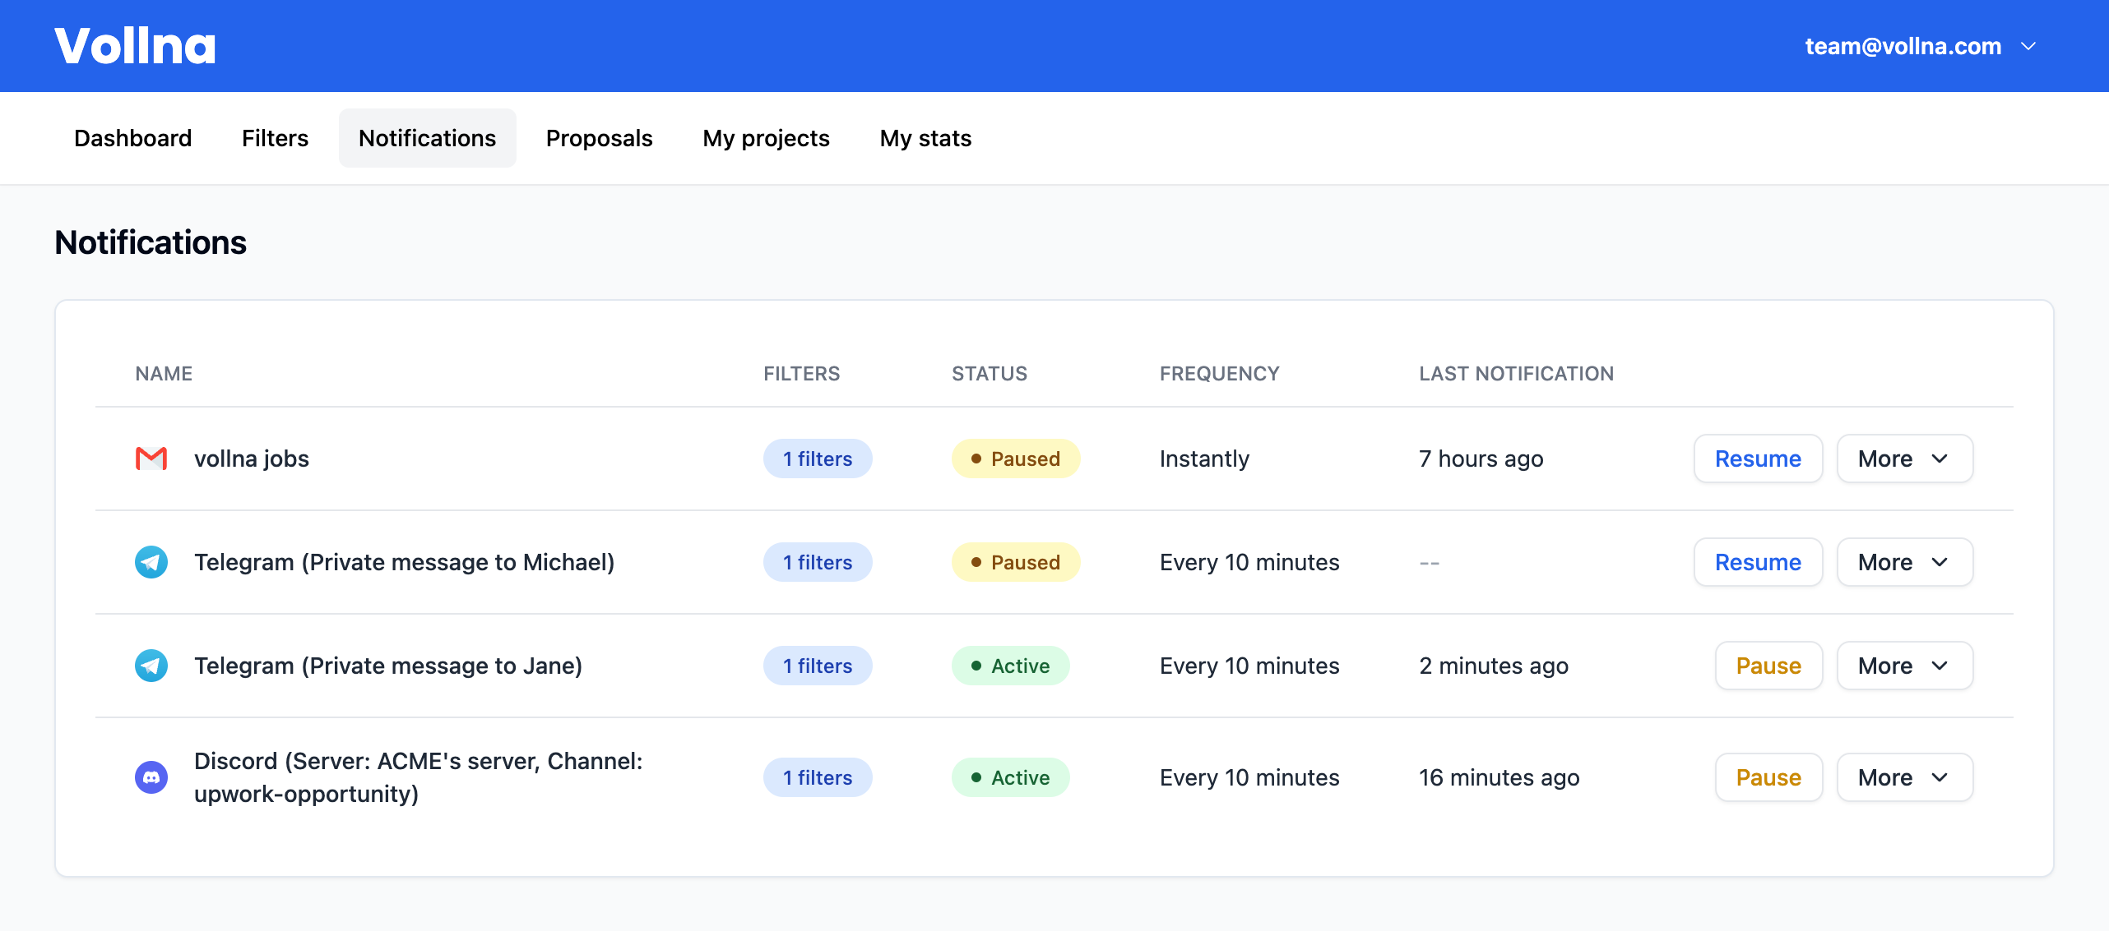Click the Vollna logo in the header
The image size is (2109, 931).
click(x=134, y=45)
